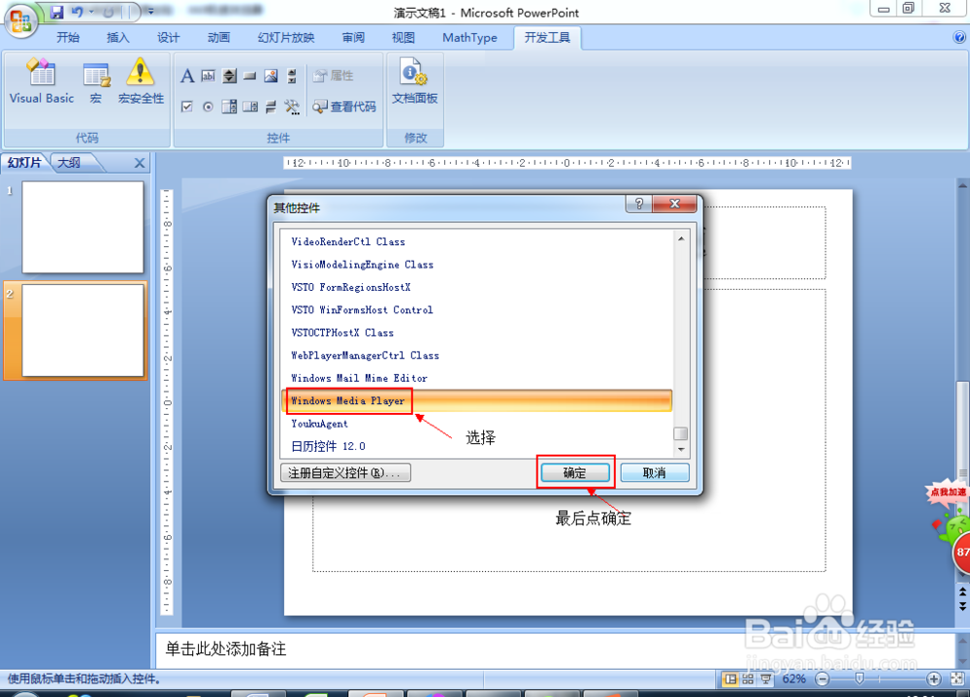Open More Controls (hammer and wrench icon)
Screen dimensions: 970x697
pyautogui.click(x=292, y=107)
